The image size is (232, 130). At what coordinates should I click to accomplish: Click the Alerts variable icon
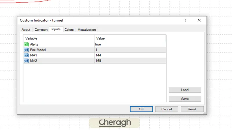coord(26,44)
